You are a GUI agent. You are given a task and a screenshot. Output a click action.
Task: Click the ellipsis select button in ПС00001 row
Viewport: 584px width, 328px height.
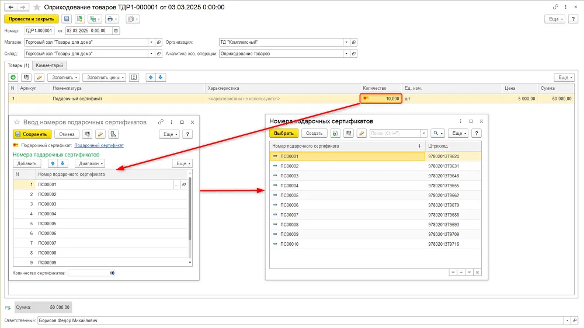pos(176,184)
